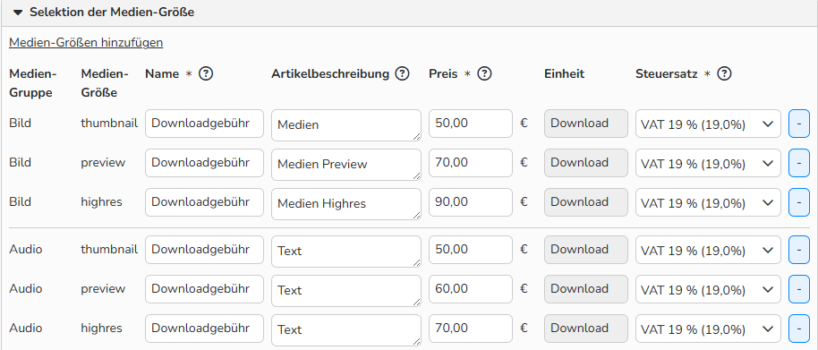
Task: Click the Download unit field in Audio highres row
Action: [586, 329]
